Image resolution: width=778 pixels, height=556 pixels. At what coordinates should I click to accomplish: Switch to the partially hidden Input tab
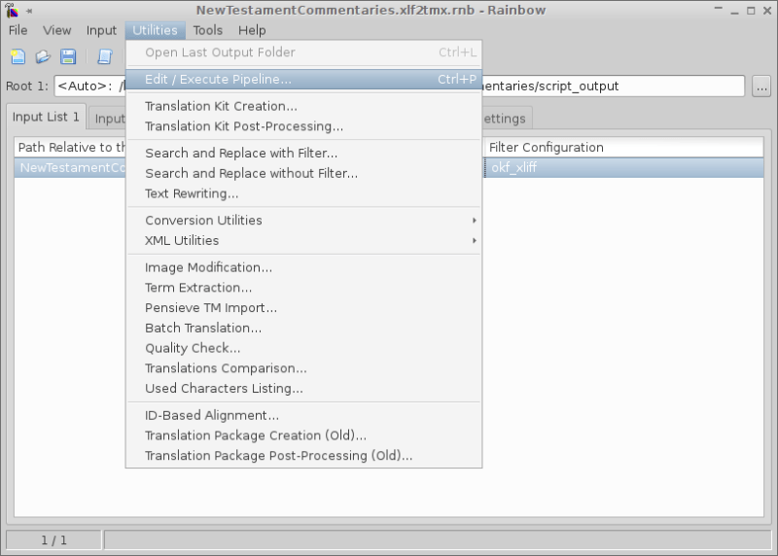108,119
